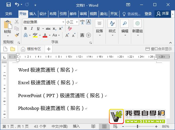Image resolution: width=175 pixels, height=130 pixels.
Task: Switch to the 插入 tab
Action: [x=33, y=14]
